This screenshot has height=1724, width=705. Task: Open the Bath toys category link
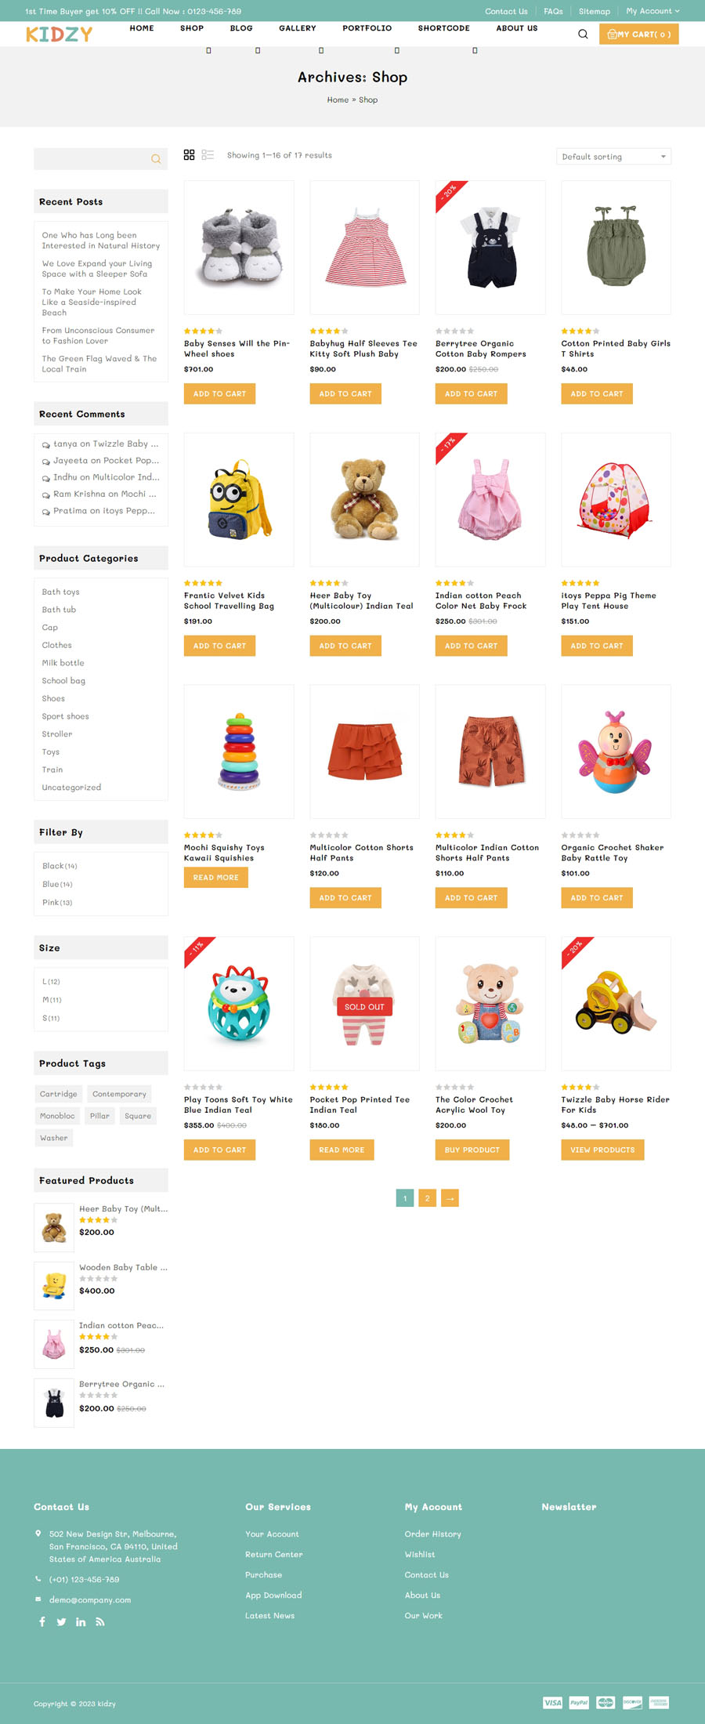[x=60, y=592]
